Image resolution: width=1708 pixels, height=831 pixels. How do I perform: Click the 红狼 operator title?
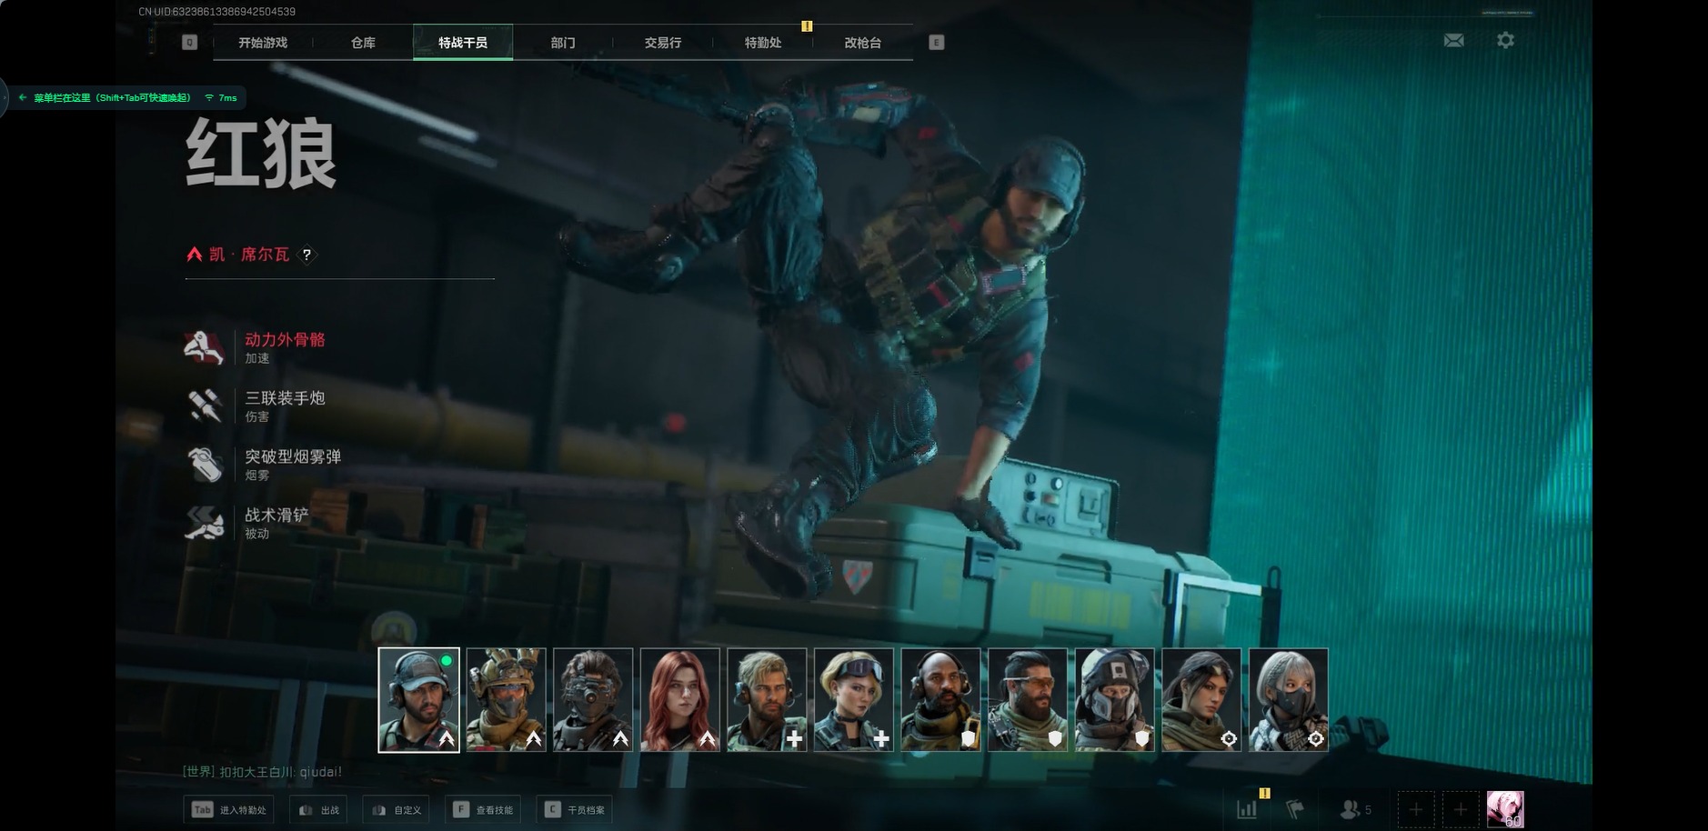[261, 154]
